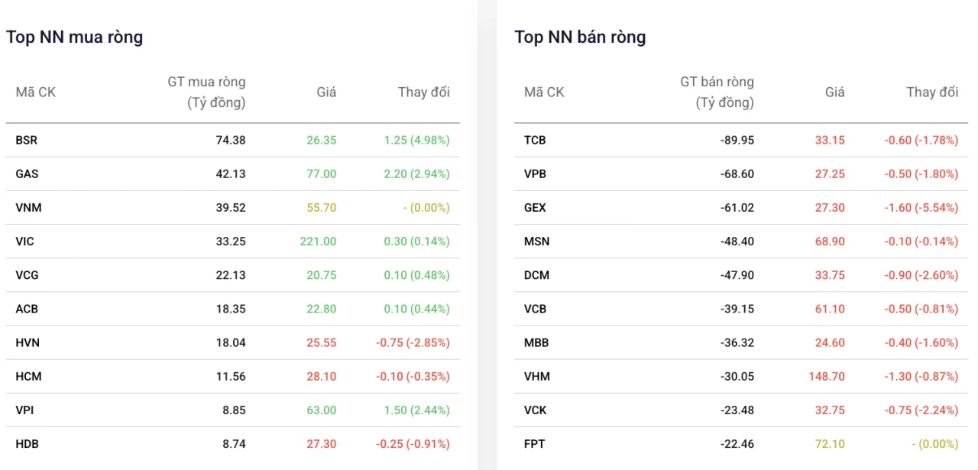
Task: Click the 'Giá' header in buy table
Action: point(326,92)
